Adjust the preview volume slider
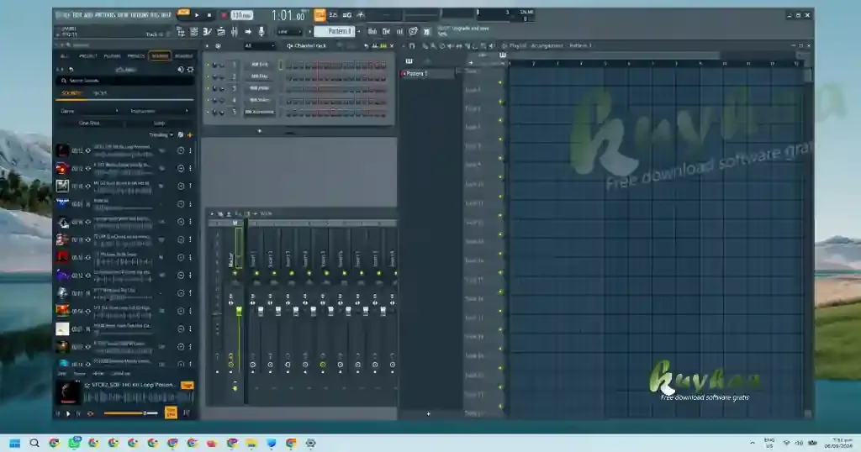The image size is (861, 452). click(x=130, y=413)
